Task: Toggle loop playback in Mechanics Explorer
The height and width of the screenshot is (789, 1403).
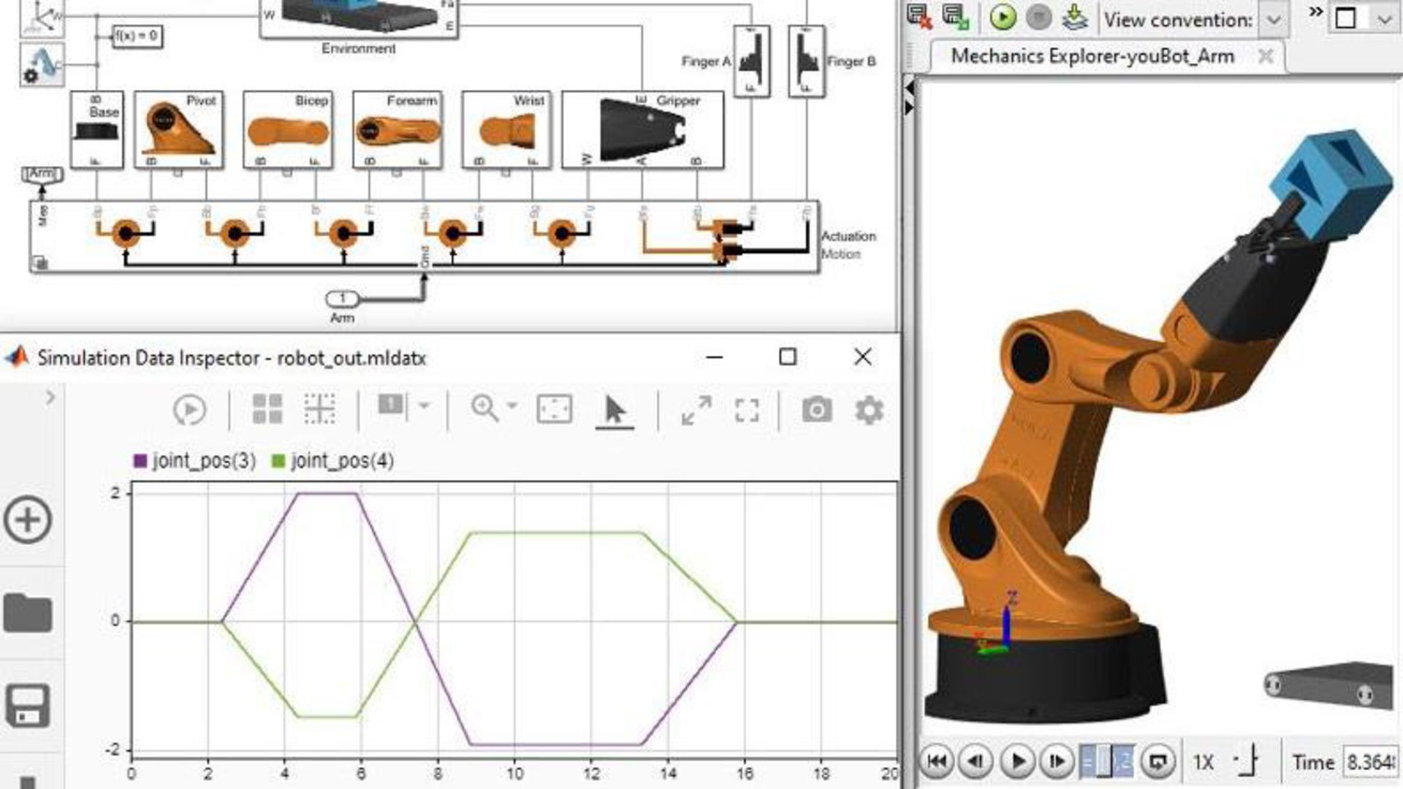Action: point(1157,762)
